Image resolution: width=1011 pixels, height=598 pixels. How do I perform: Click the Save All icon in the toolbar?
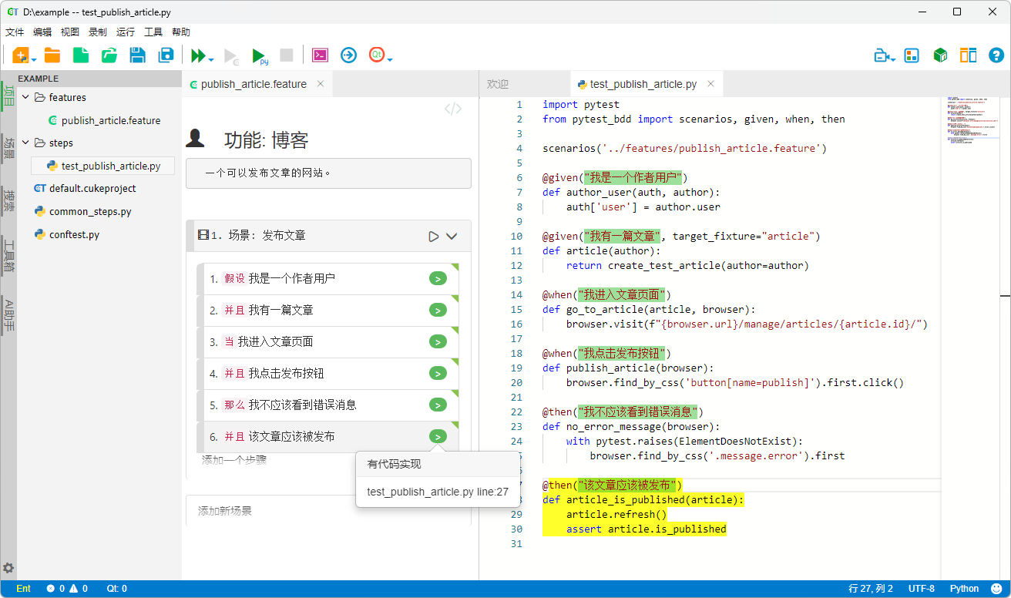coord(166,55)
